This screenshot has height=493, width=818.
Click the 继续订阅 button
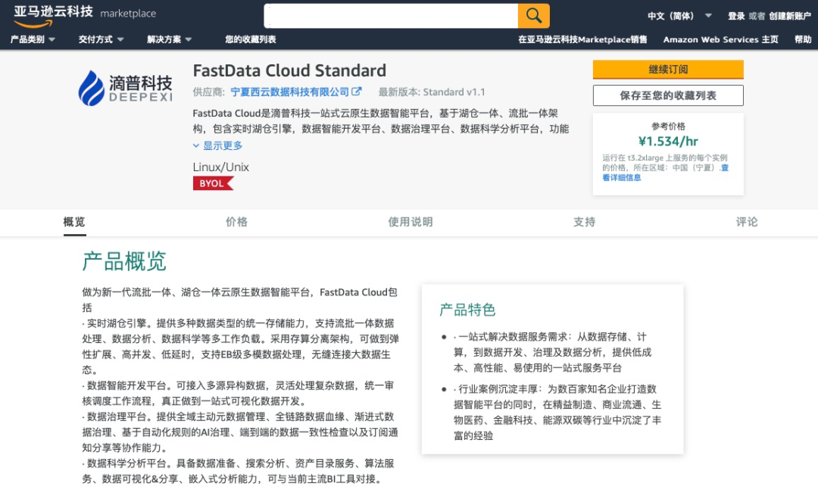[668, 70]
